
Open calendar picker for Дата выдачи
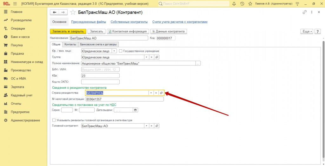[135, 110]
